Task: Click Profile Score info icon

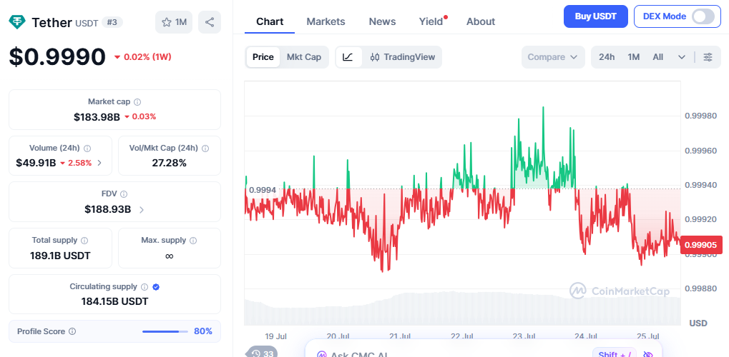Action: pyautogui.click(x=72, y=331)
